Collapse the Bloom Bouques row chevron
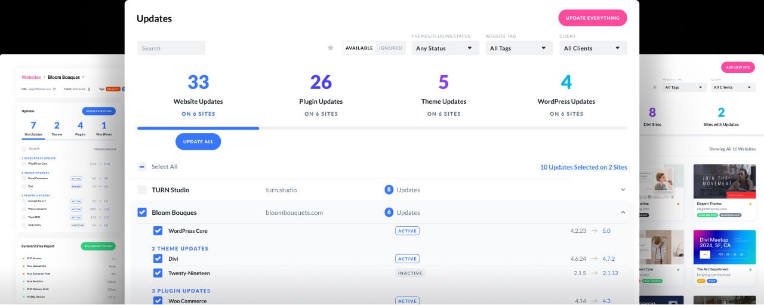The height and width of the screenshot is (305, 764). (x=623, y=212)
